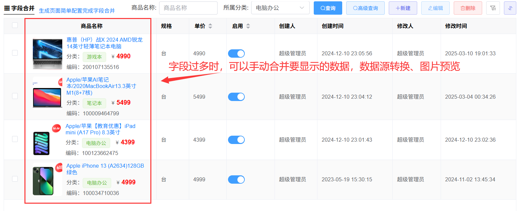Focus the 商品名称 search input field
This screenshot has width=518, height=211.
point(188,8)
